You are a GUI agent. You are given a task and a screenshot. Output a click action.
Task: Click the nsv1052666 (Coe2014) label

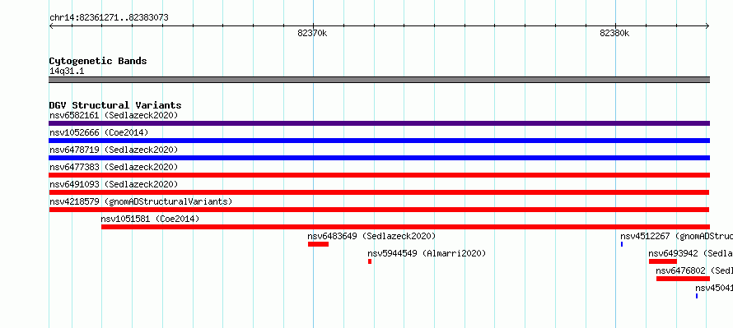(x=99, y=132)
